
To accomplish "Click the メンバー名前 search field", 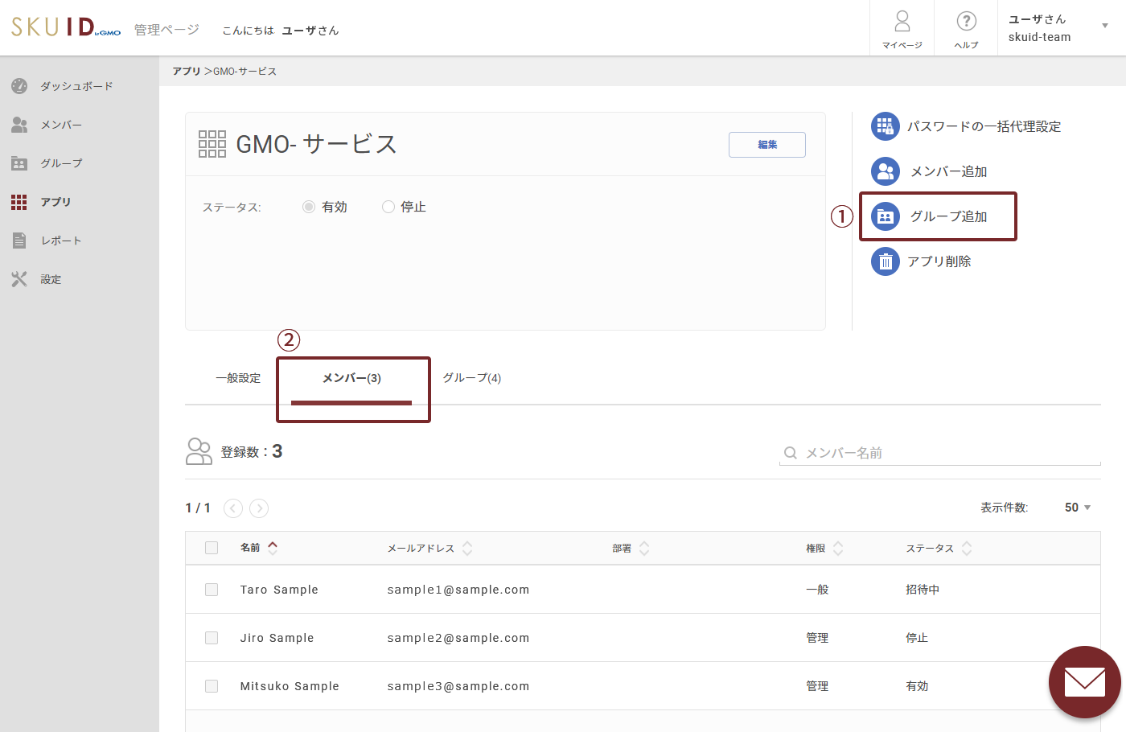I will pyautogui.click(x=939, y=453).
